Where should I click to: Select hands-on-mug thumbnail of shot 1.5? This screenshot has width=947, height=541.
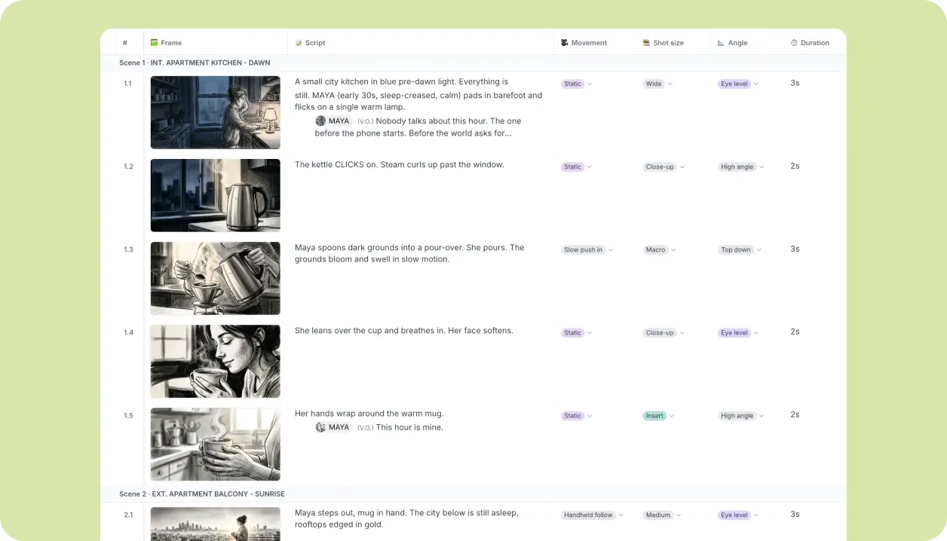(x=215, y=444)
